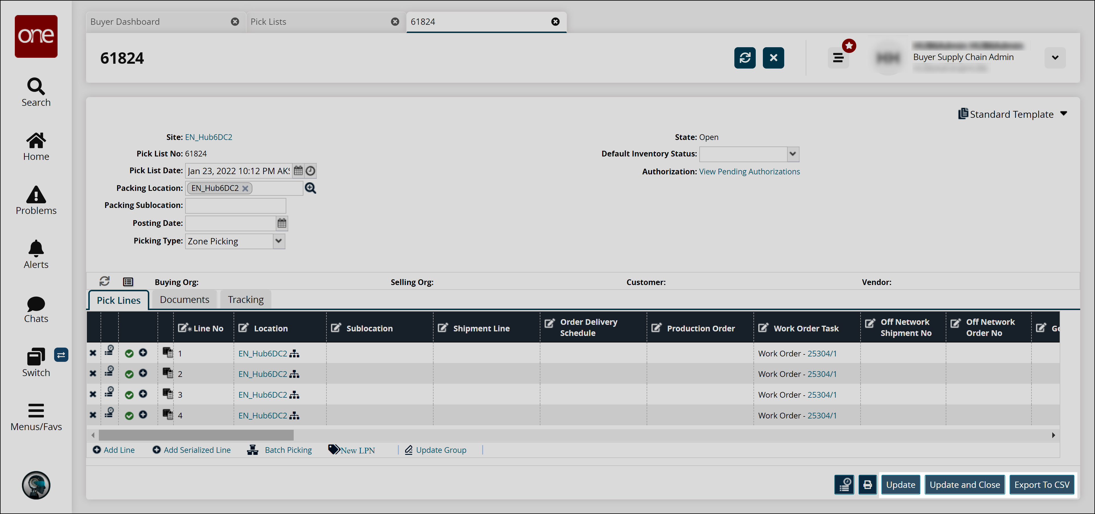Image resolution: width=1095 pixels, height=514 pixels.
Task: Click the Packing Sublocation input field
Action: [236, 205]
